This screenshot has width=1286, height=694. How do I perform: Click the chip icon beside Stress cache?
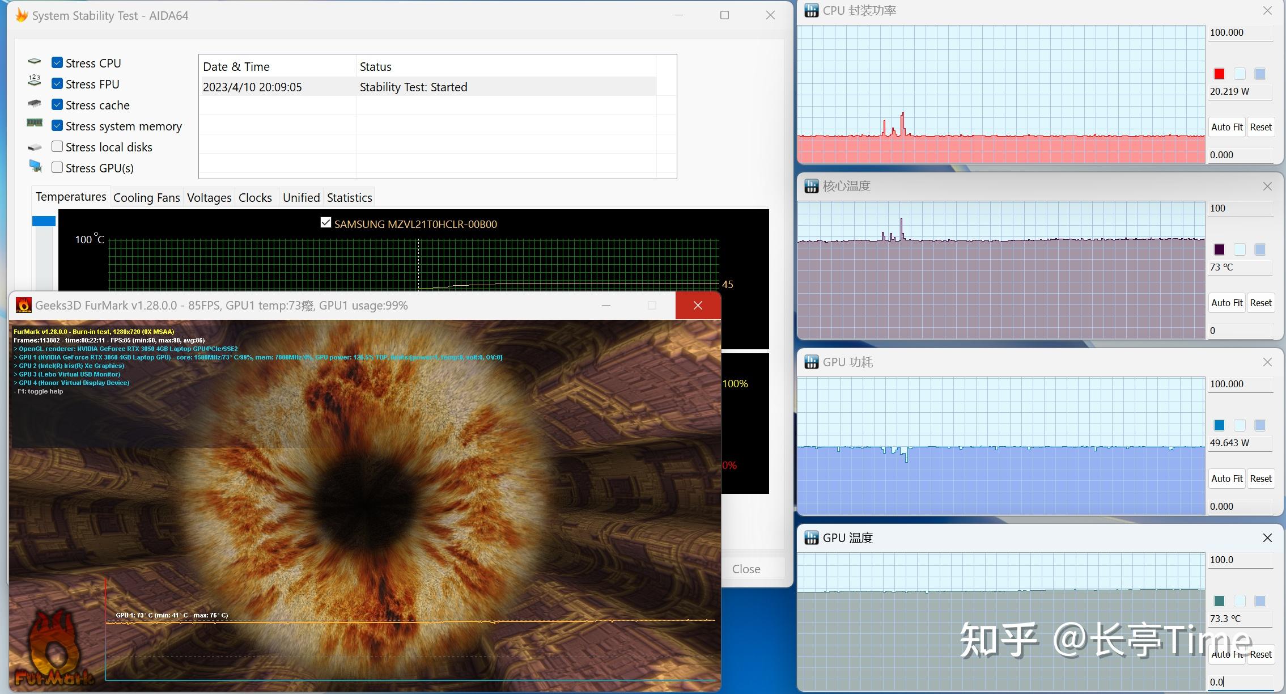pos(35,103)
